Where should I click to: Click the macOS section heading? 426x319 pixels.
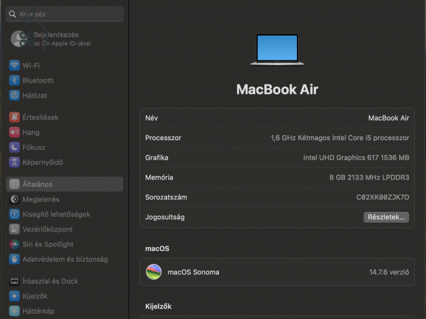click(157, 249)
